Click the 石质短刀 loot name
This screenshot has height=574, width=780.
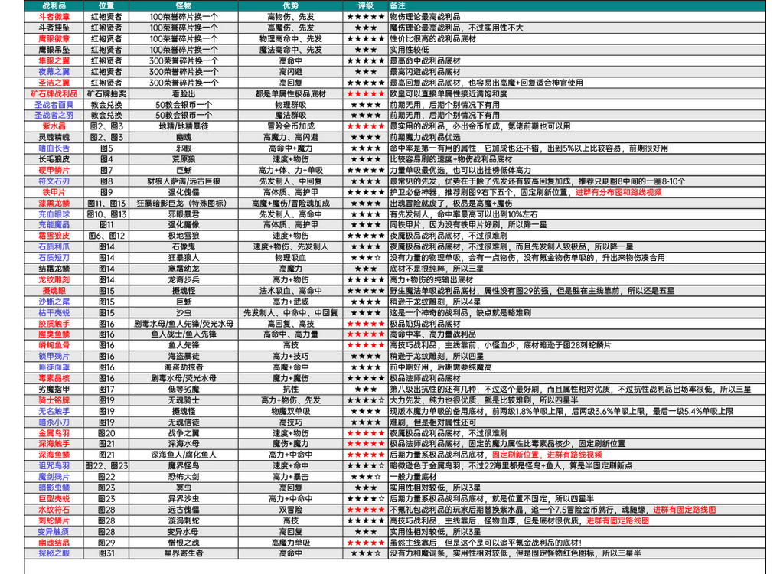click(54, 258)
